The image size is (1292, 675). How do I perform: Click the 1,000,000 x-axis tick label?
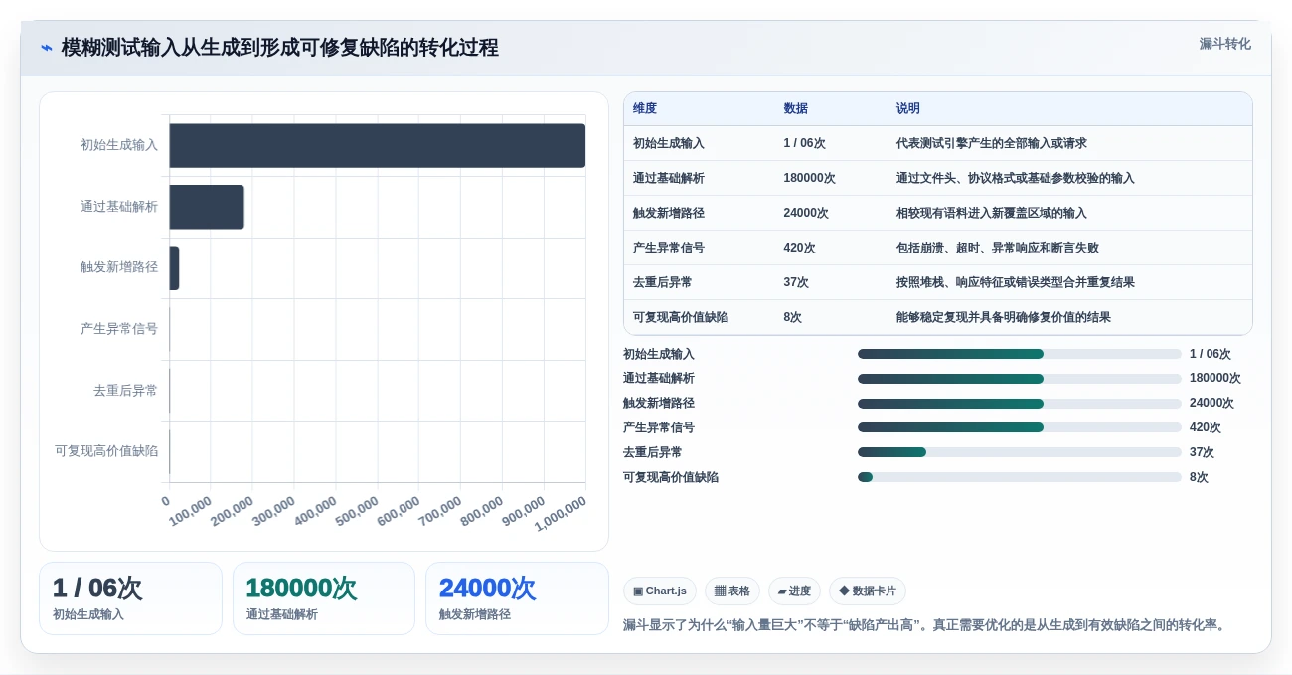click(562, 514)
